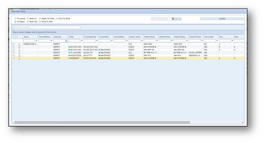
Task: Open the MaterialClass column filter dropdown
Action: pyautogui.click(x=172, y=40)
